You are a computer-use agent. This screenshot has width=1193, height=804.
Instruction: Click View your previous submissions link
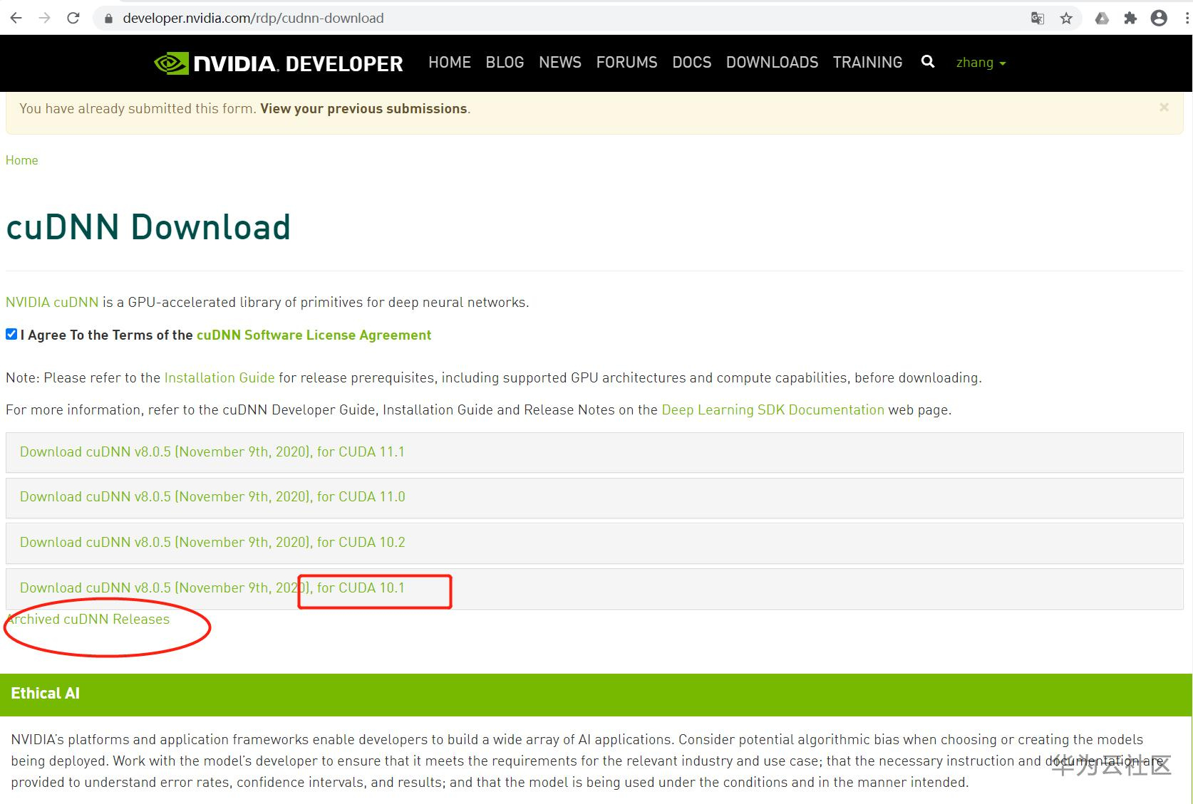coord(363,108)
